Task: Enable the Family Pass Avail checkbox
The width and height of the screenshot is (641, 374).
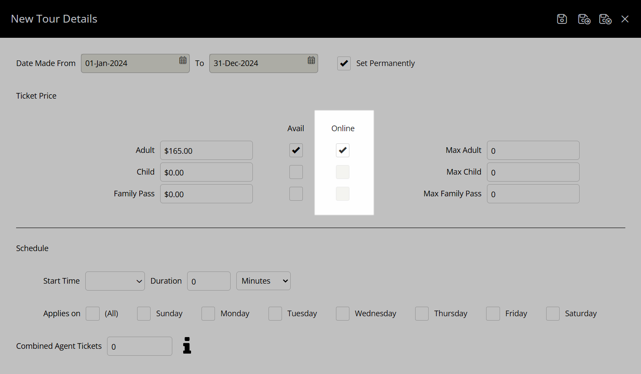Action: pyautogui.click(x=296, y=194)
